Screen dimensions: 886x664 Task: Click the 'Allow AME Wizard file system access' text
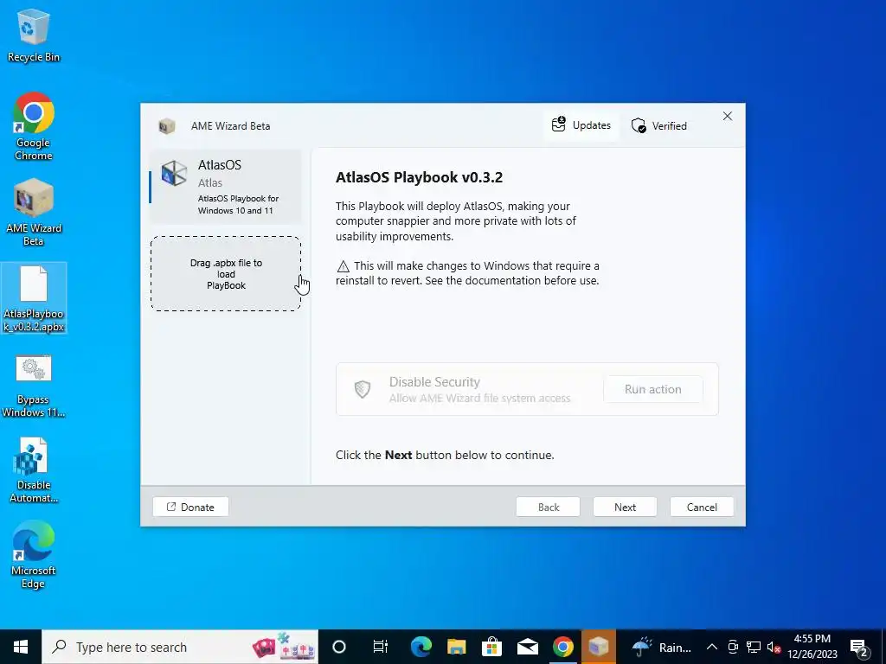click(x=479, y=398)
